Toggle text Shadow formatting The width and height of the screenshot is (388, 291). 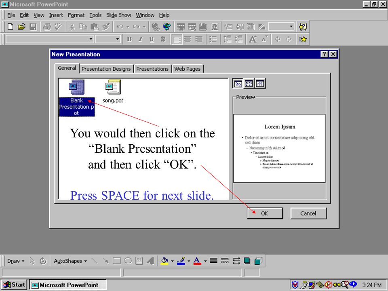pos(163,39)
